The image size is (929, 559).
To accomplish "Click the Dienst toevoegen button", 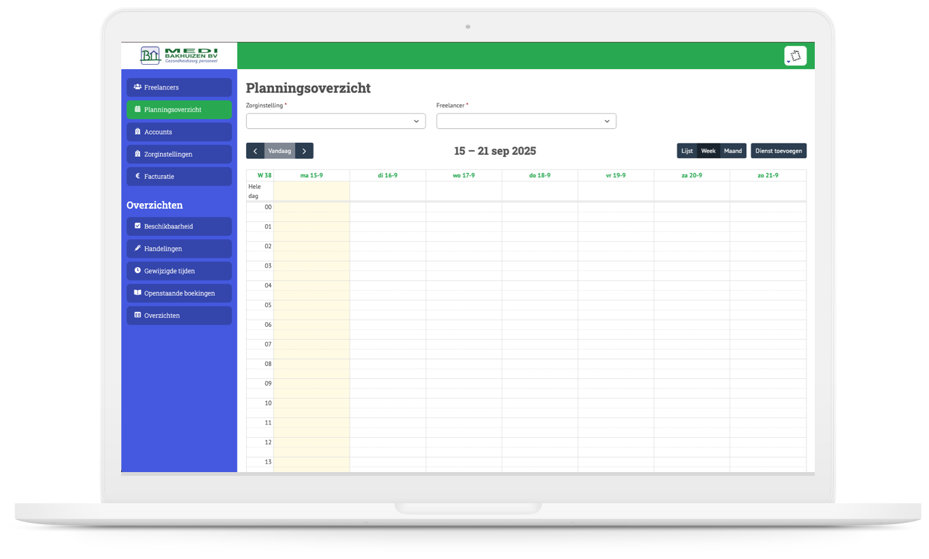I will pyautogui.click(x=778, y=151).
